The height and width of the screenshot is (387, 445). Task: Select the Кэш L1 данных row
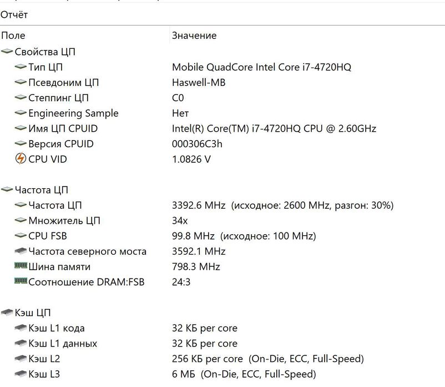pyautogui.click(x=63, y=344)
